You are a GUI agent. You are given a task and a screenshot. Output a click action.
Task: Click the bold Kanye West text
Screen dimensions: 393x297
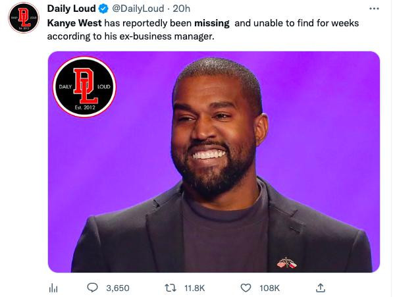coord(74,23)
